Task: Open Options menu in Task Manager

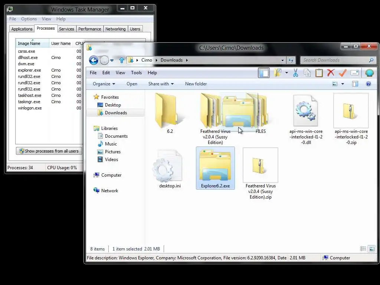Action: tap(29, 19)
